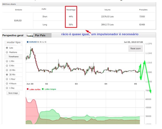Choose the 5 Min timeframe
162x129 pixels.
coord(7,66)
